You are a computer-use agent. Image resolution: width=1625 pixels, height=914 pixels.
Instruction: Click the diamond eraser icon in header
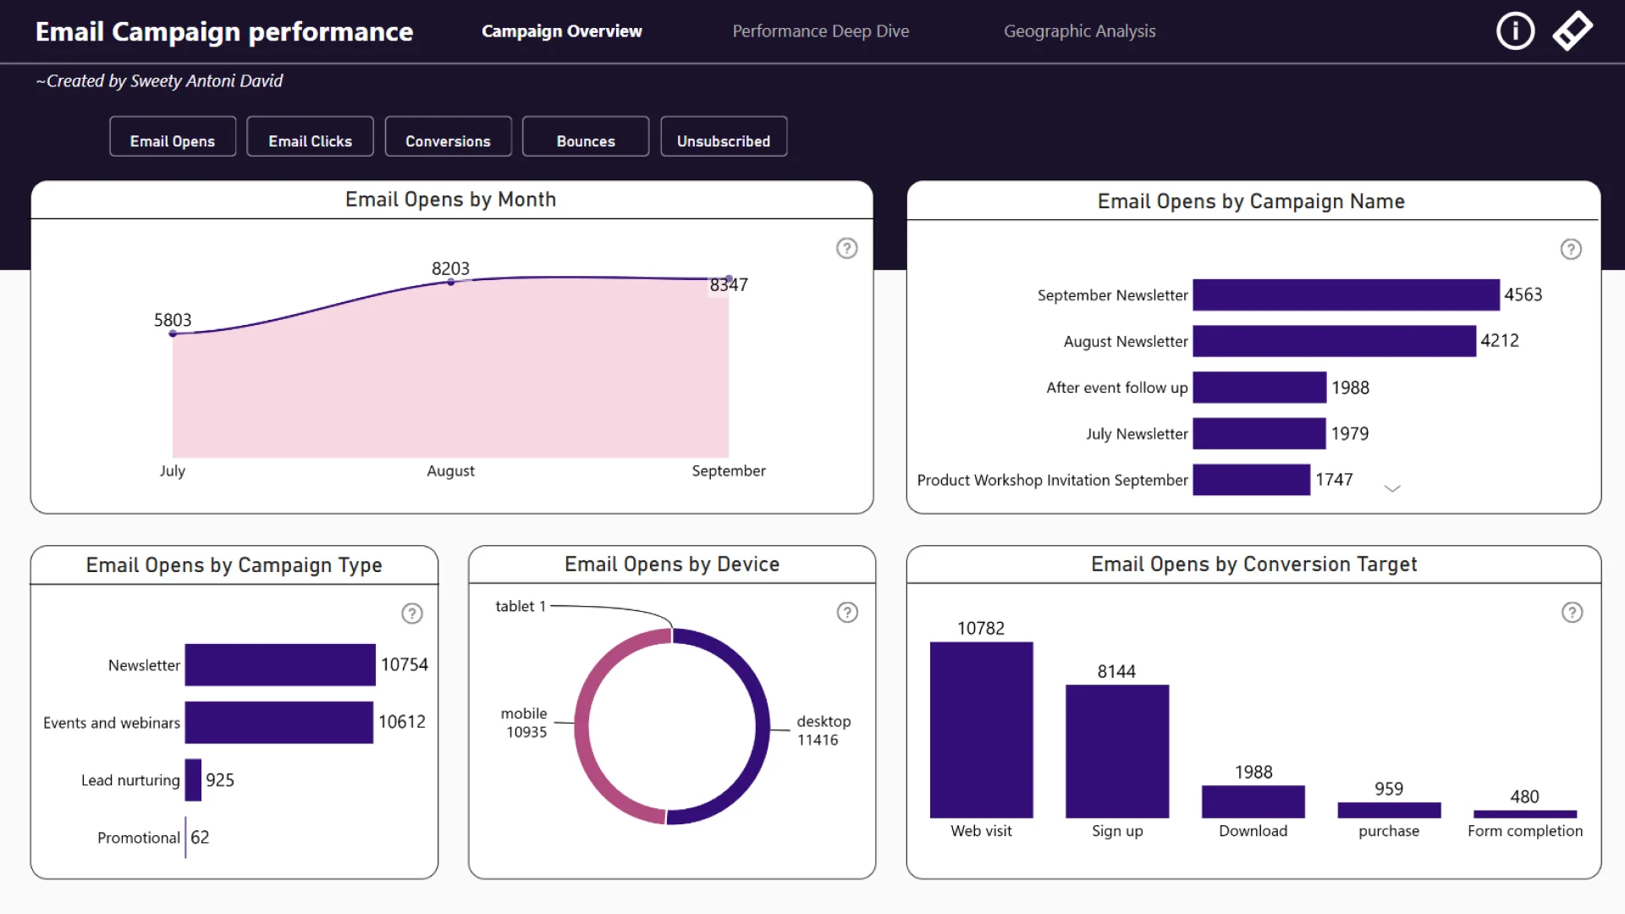[x=1573, y=31]
